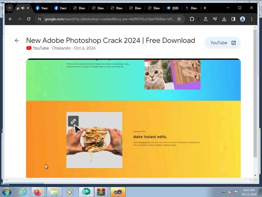Open the last Download tab with arrow icon

pyautogui.click(x=191, y=8)
